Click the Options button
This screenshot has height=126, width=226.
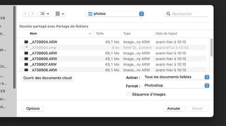pyautogui.click(x=33, y=108)
